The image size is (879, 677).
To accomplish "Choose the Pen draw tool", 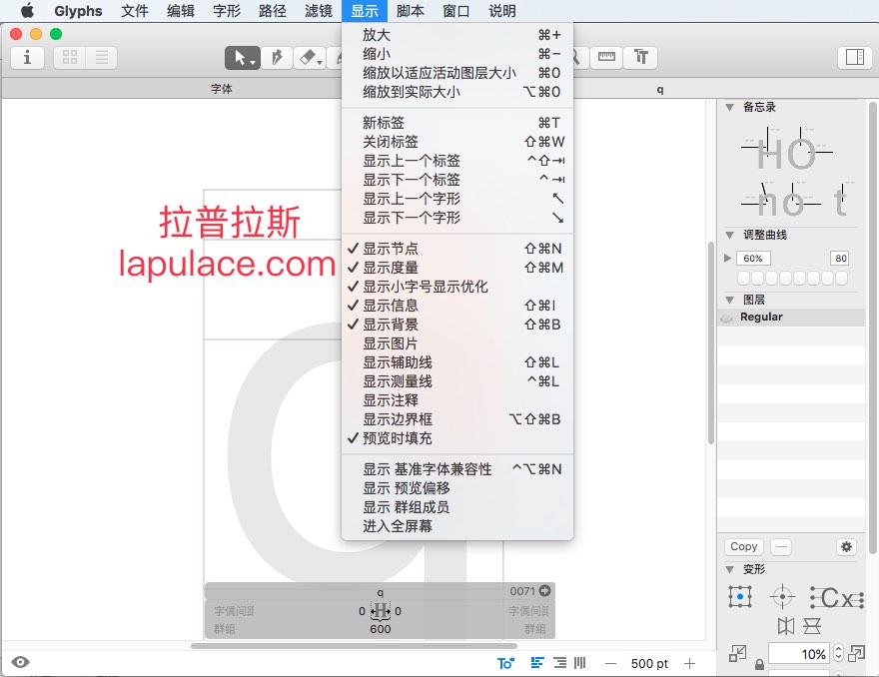I will pos(277,58).
